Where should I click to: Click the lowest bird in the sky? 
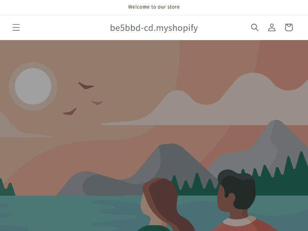70,112
